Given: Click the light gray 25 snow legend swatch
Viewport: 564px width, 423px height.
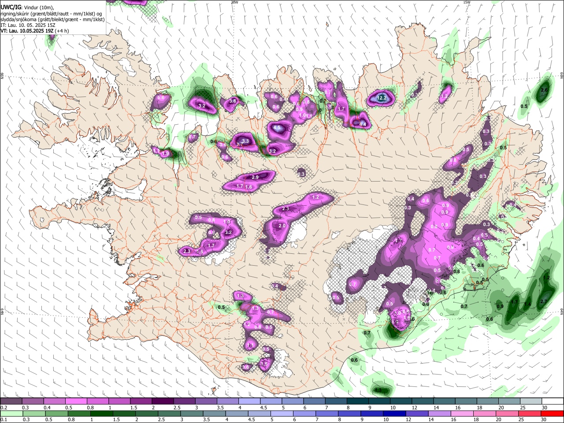Looking at the screenshot, I should click(x=531, y=401).
